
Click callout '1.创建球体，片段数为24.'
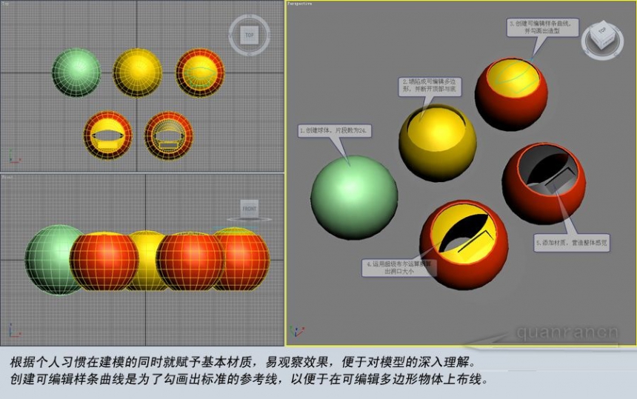point(334,131)
